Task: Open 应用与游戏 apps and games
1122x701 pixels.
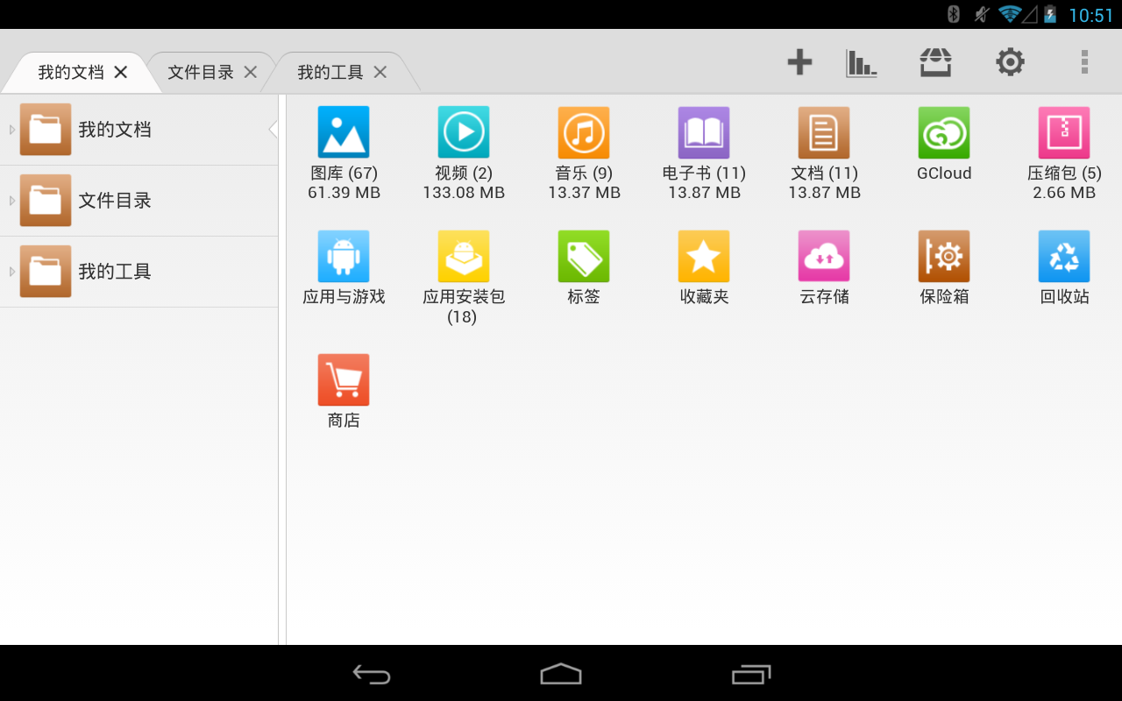Action: click(344, 256)
